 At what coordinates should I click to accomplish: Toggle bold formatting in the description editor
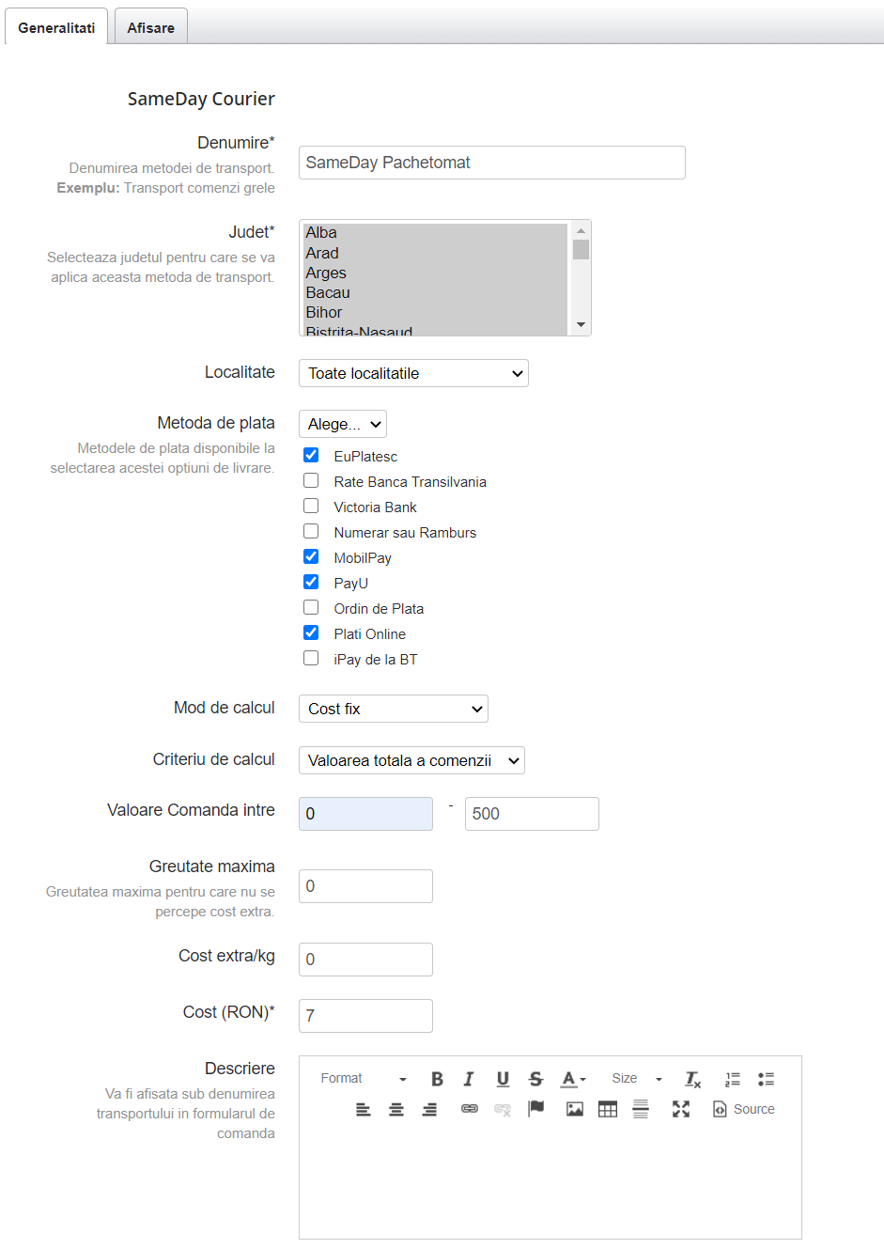(437, 1079)
